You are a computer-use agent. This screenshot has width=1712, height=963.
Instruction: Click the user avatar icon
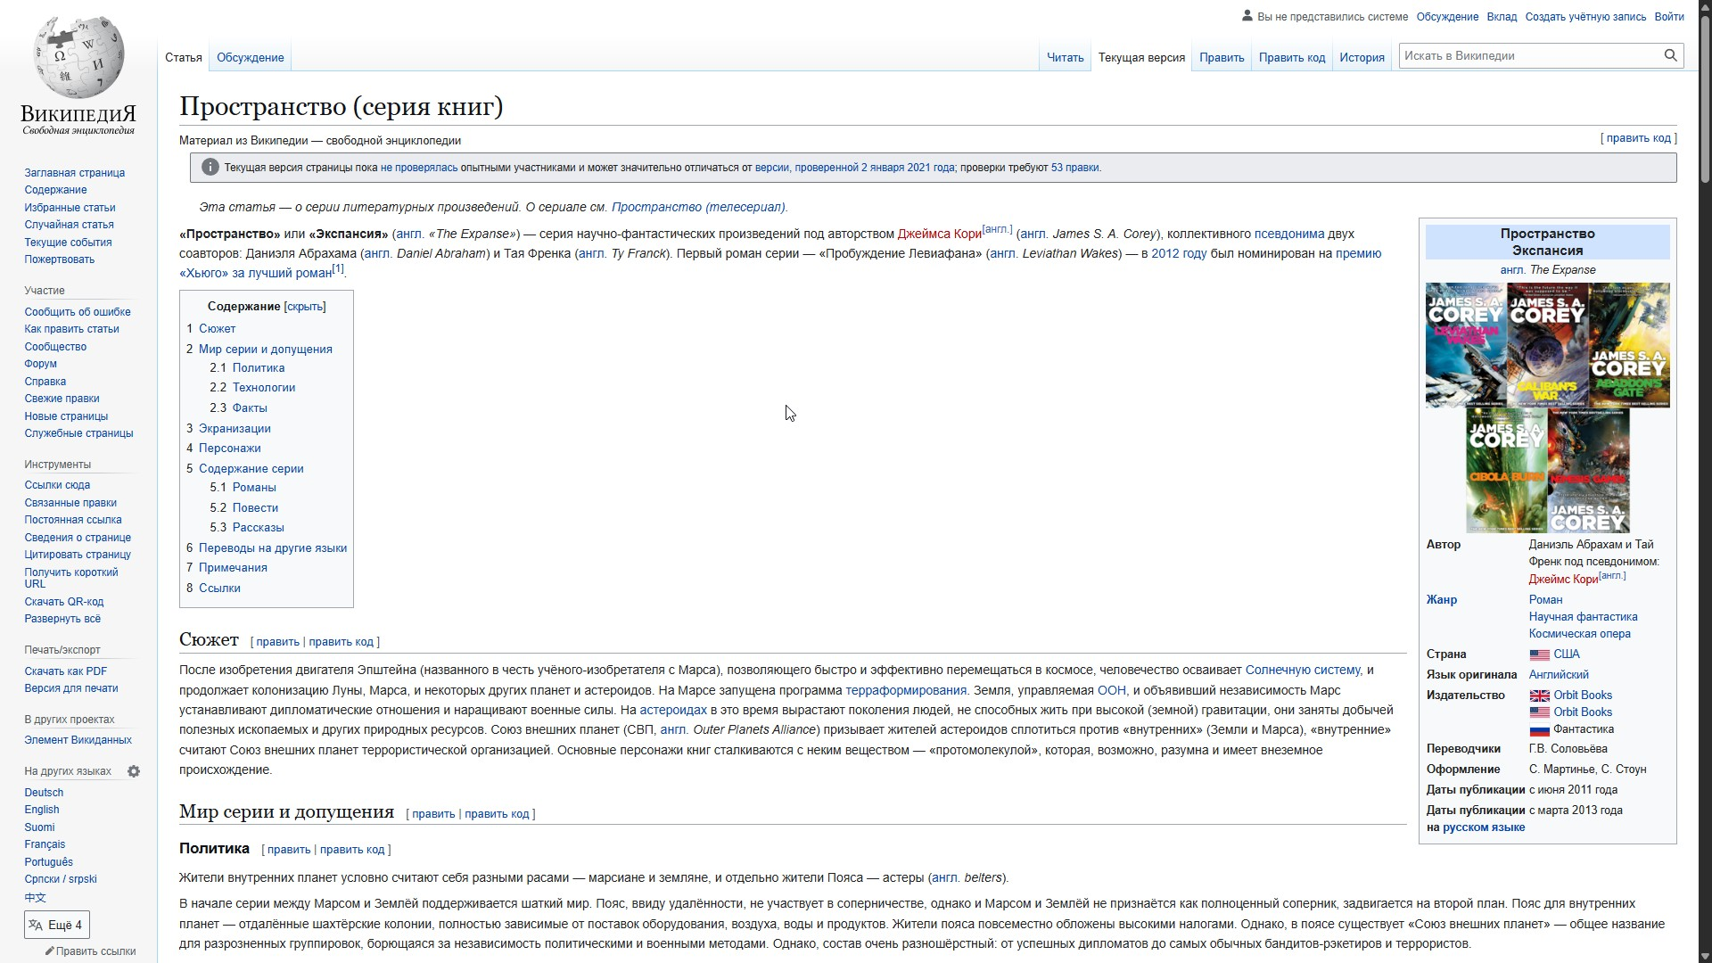coord(1247,16)
